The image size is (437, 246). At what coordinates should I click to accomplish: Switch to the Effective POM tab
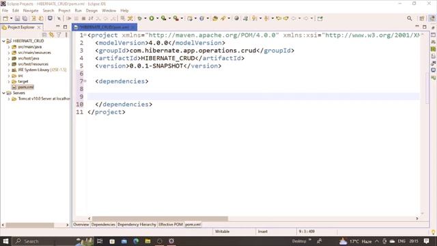(171, 225)
